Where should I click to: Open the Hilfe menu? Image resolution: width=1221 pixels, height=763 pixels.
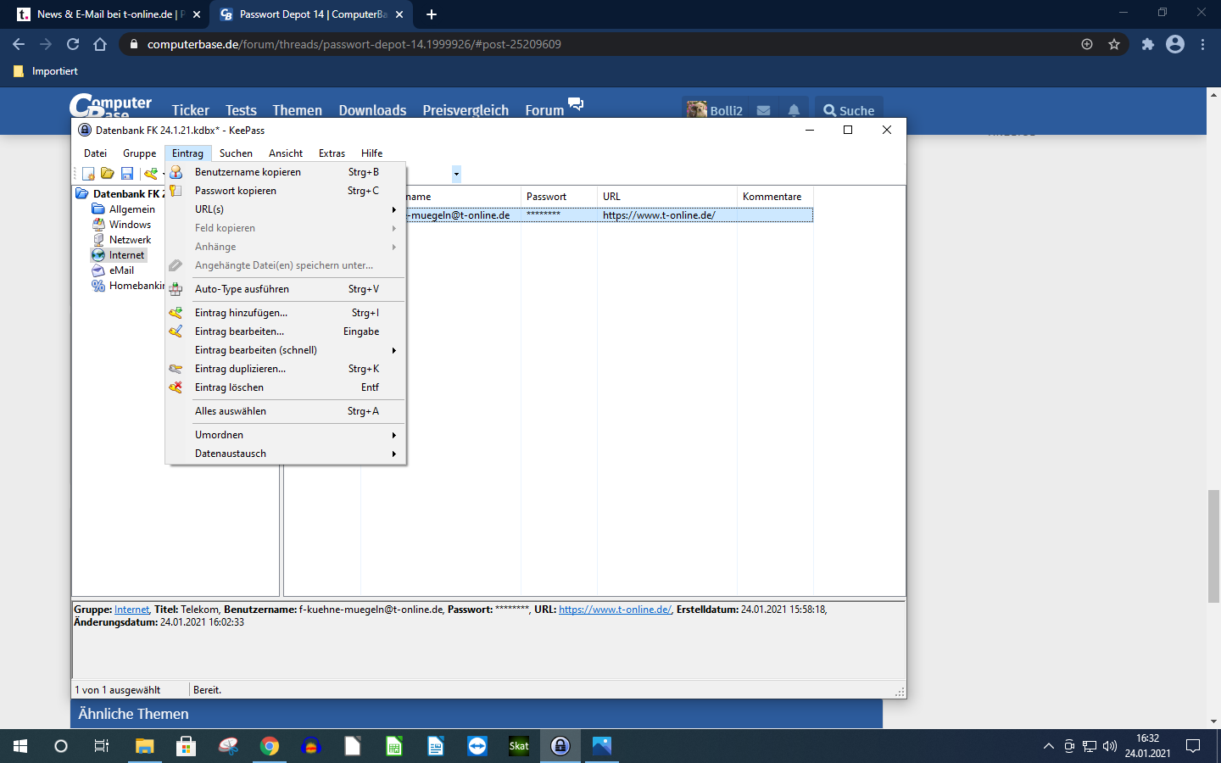click(372, 153)
